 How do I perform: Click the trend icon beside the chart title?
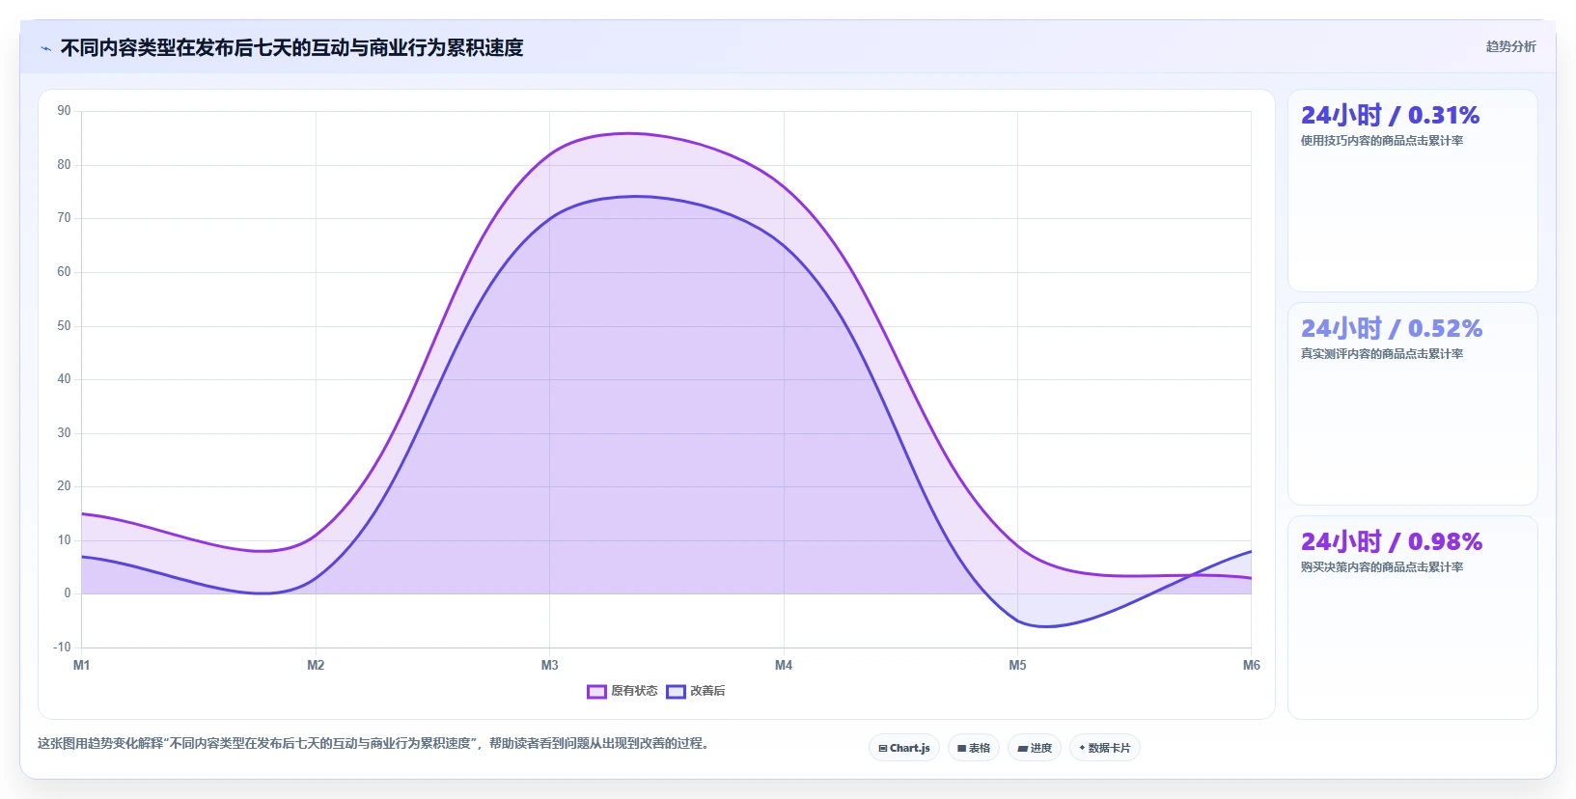(45, 48)
